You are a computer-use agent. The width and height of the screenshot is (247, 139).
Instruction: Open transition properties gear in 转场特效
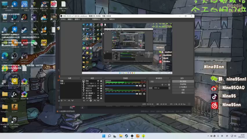pos(169,85)
